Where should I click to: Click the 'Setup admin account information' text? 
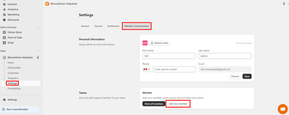pos(97,44)
